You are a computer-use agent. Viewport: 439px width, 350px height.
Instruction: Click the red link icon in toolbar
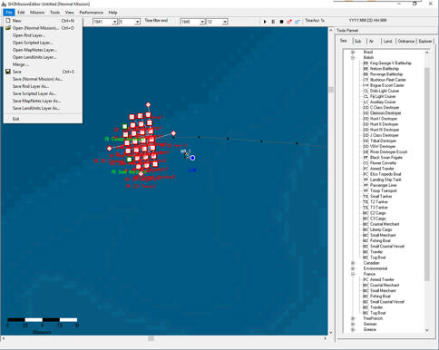click(x=289, y=22)
